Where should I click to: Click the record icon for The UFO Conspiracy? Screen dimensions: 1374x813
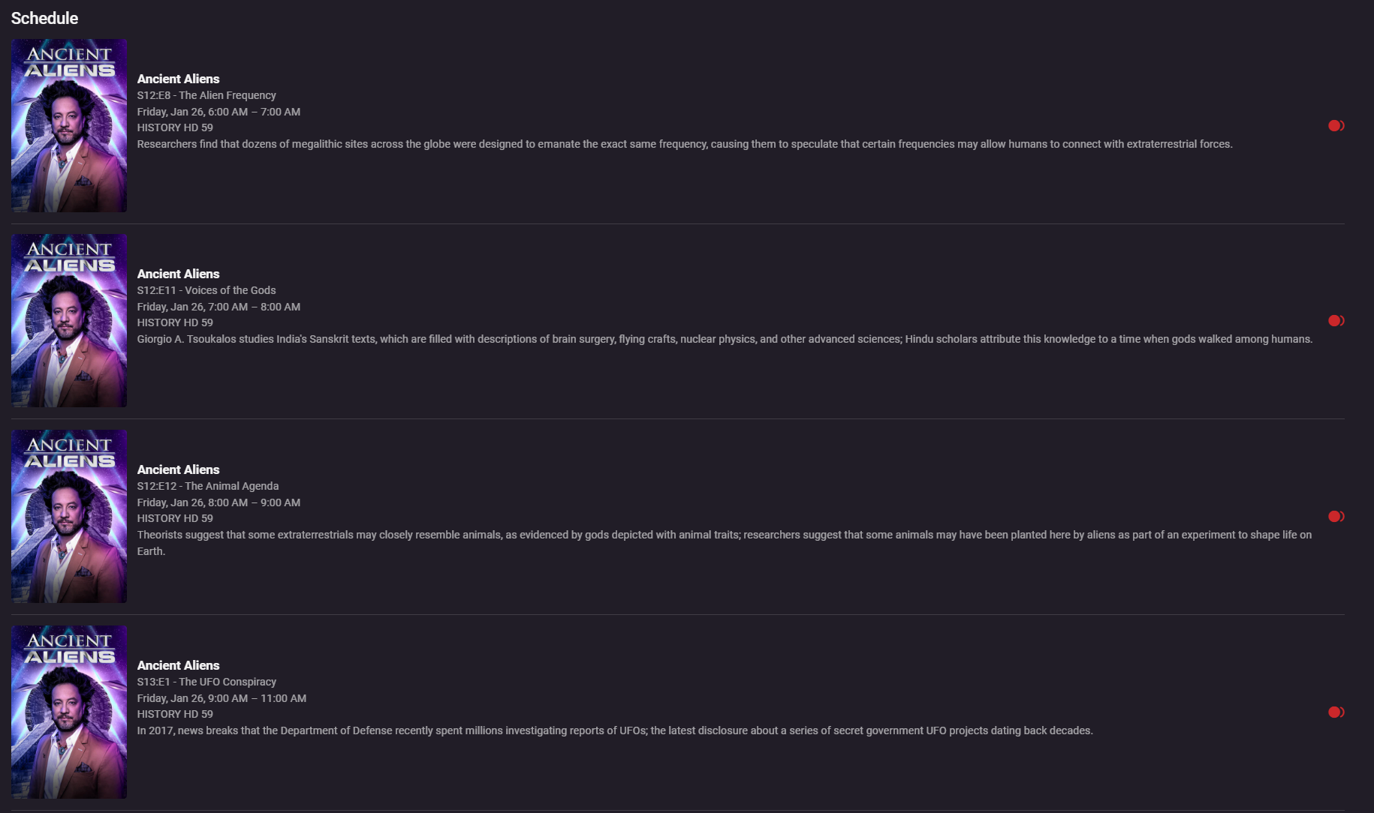[1336, 712]
